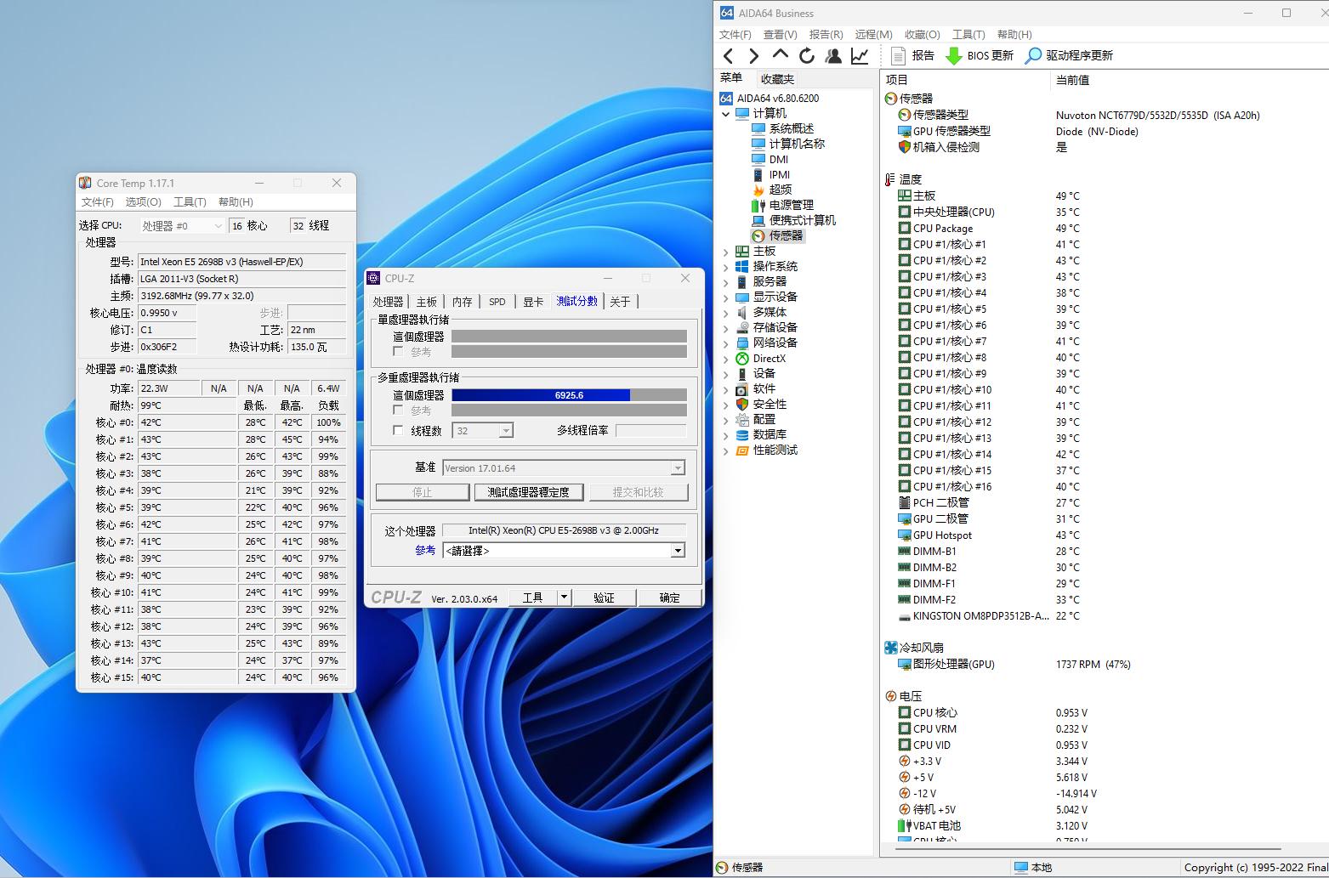1329x878 pixels.
Task: Select 系统概述 in the AIDA64 tree
Action: (791, 128)
